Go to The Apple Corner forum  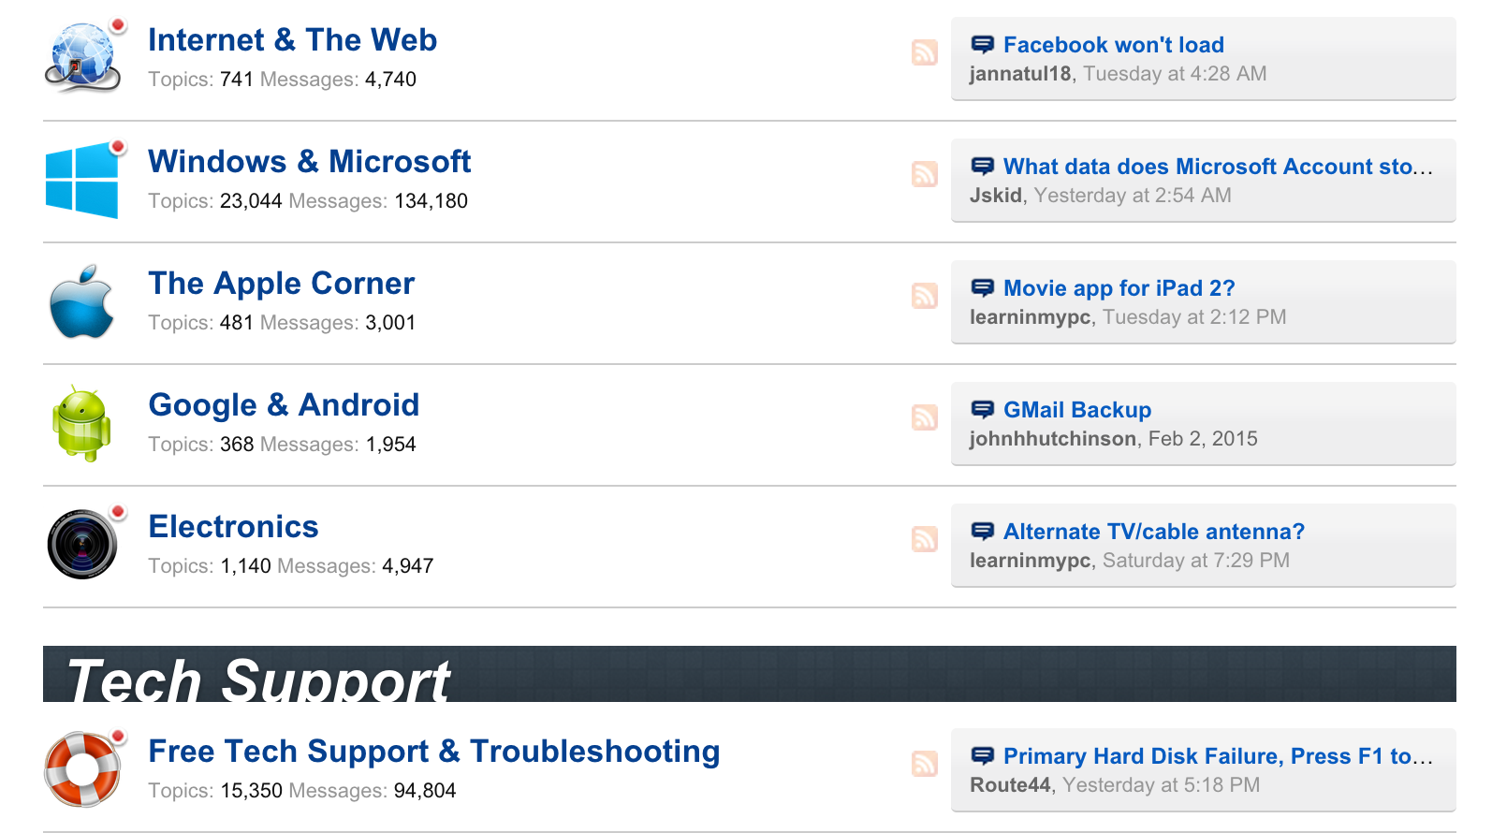tap(281, 284)
